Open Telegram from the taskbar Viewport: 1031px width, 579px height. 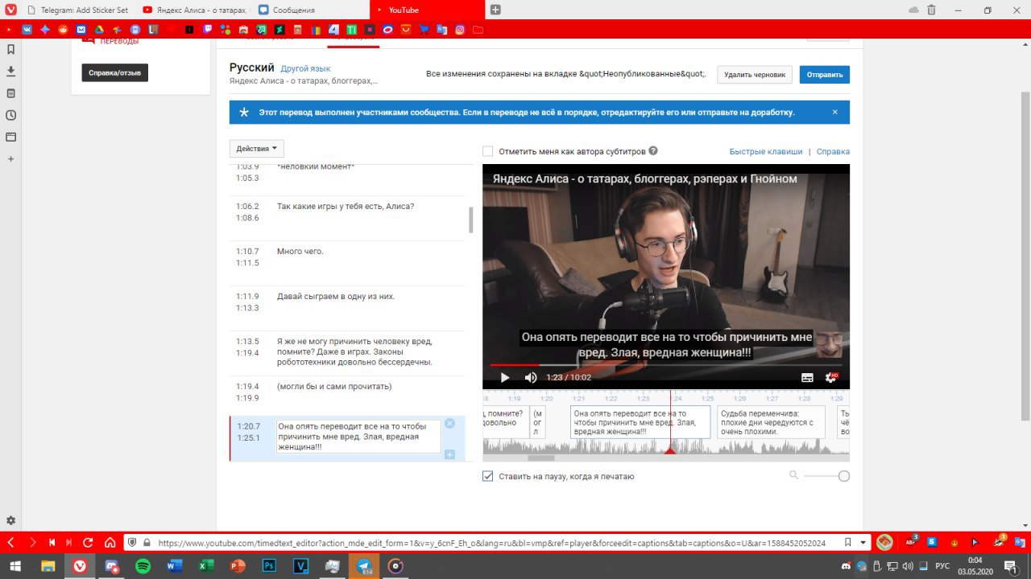click(x=364, y=565)
